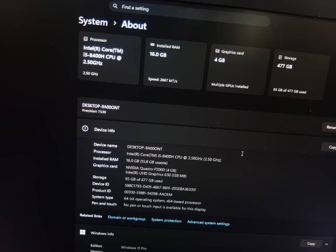Select the Device ID value 598C1793-D431
This screenshot has width=336, height=252.
point(160,187)
